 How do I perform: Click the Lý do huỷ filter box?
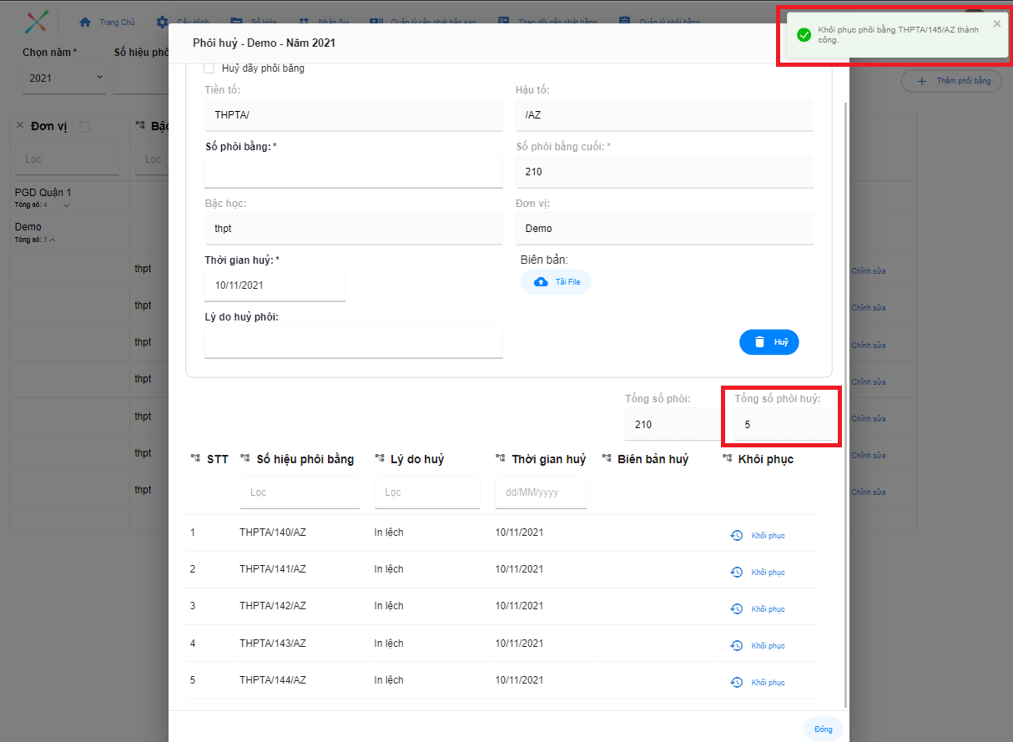(426, 492)
